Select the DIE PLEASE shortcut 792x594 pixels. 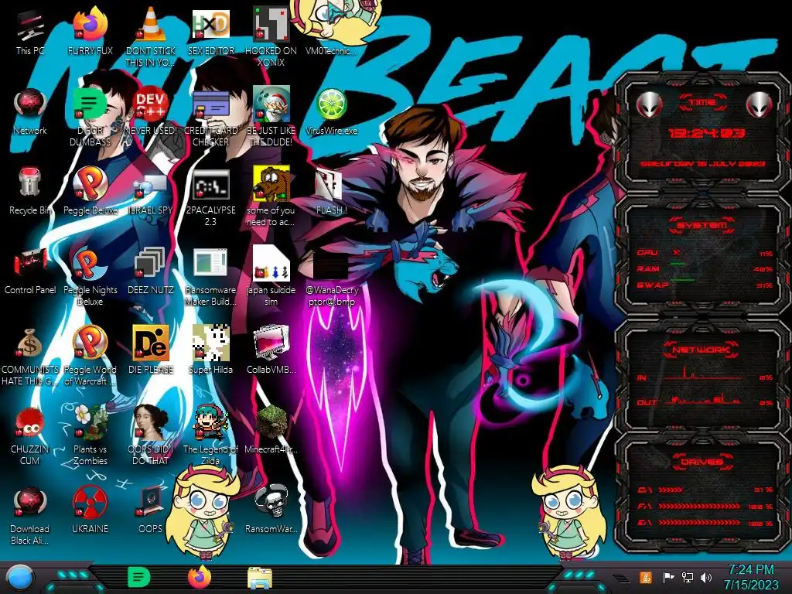click(x=150, y=349)
